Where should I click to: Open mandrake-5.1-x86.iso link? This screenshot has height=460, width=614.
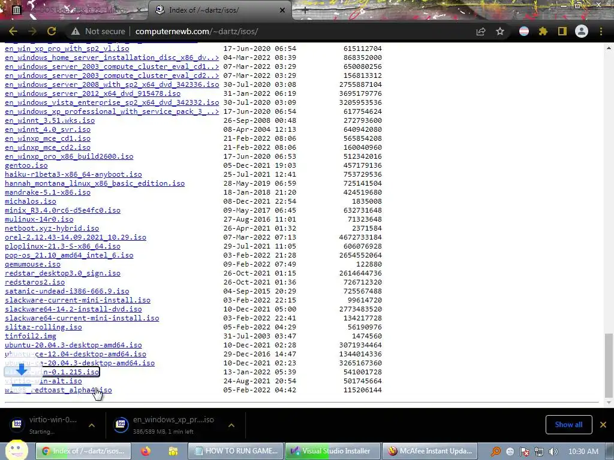coord(48,192)
